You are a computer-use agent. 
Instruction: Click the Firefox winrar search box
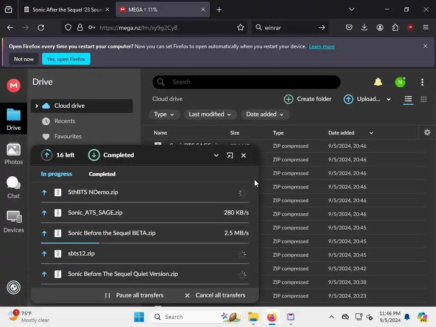tap(290, 28)
